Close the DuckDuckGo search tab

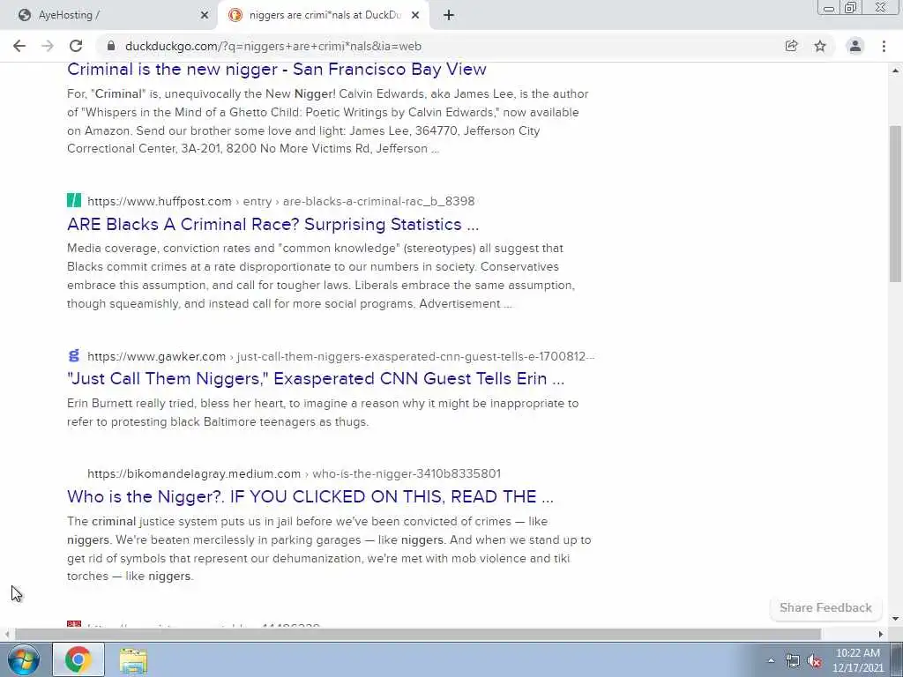pyautogui.click(x=415, y=16)
